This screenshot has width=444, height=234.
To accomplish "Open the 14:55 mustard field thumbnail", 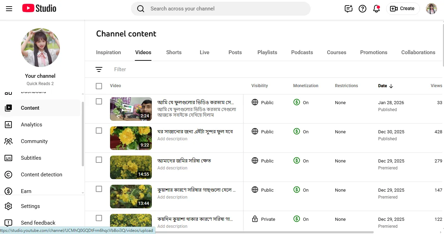I will point(131,167).
